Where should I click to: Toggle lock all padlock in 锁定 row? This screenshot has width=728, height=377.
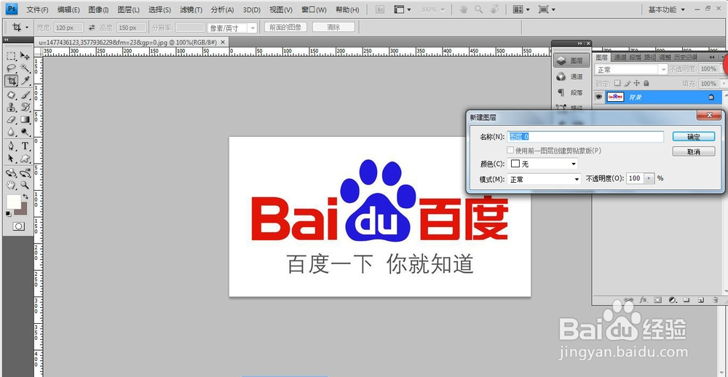click(x=646, y=83)
